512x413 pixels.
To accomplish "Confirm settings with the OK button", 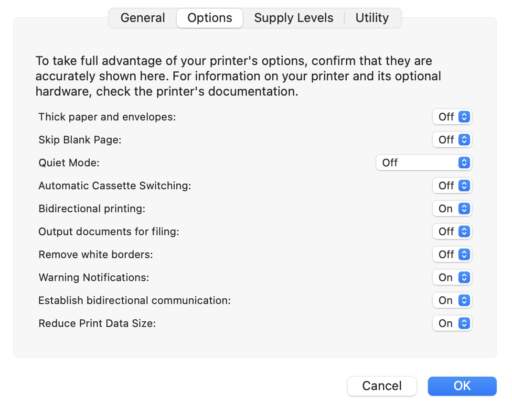I will point(462,386).
